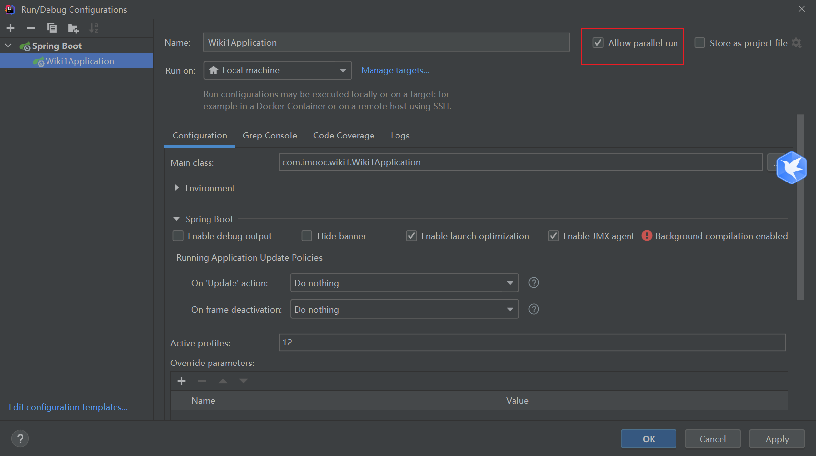Open Manage targets link
The image size is (816, 456).
[x=395, y=70]
